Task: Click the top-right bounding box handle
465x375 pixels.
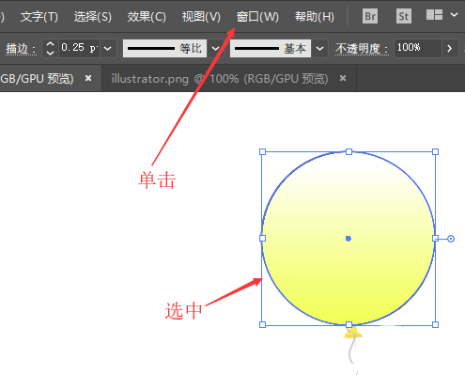Action: pyautogui.click(x=435, y=152)
